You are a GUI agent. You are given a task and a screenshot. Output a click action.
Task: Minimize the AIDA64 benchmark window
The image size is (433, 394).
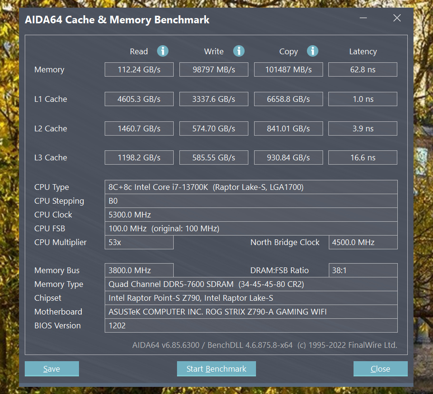coord(363,18)
